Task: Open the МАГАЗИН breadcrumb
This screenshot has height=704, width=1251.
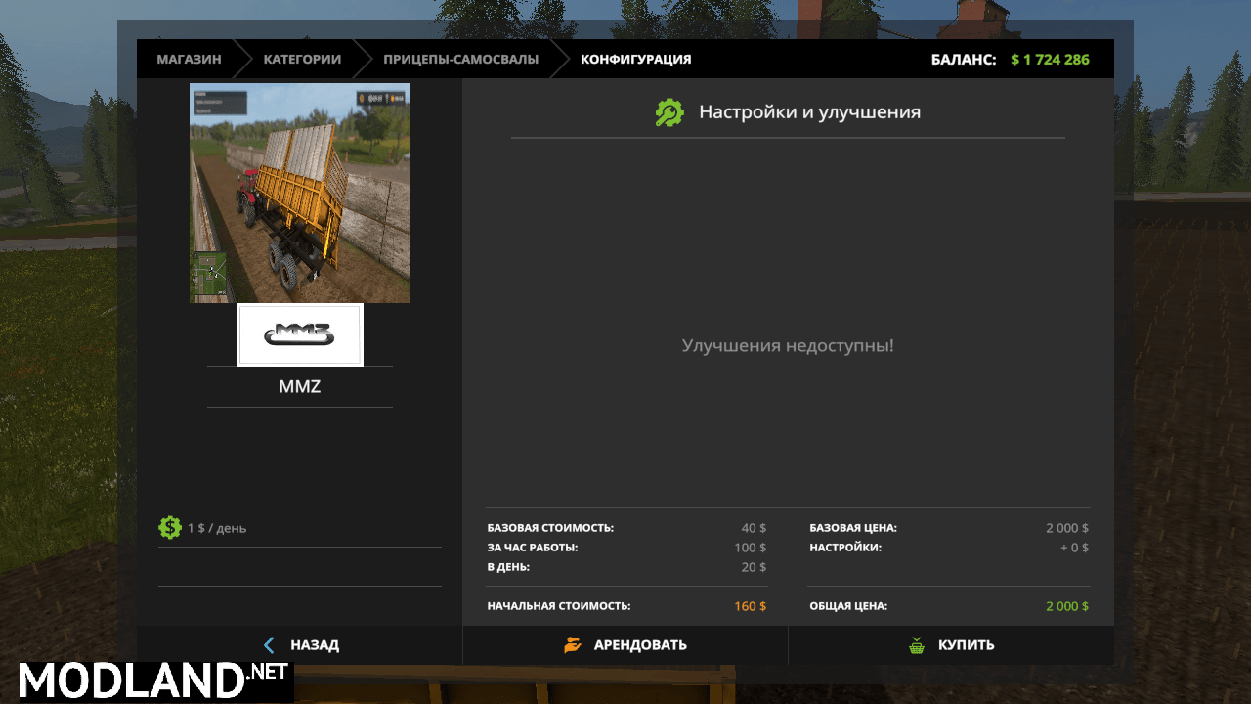Action: click(x=189, y=60)
